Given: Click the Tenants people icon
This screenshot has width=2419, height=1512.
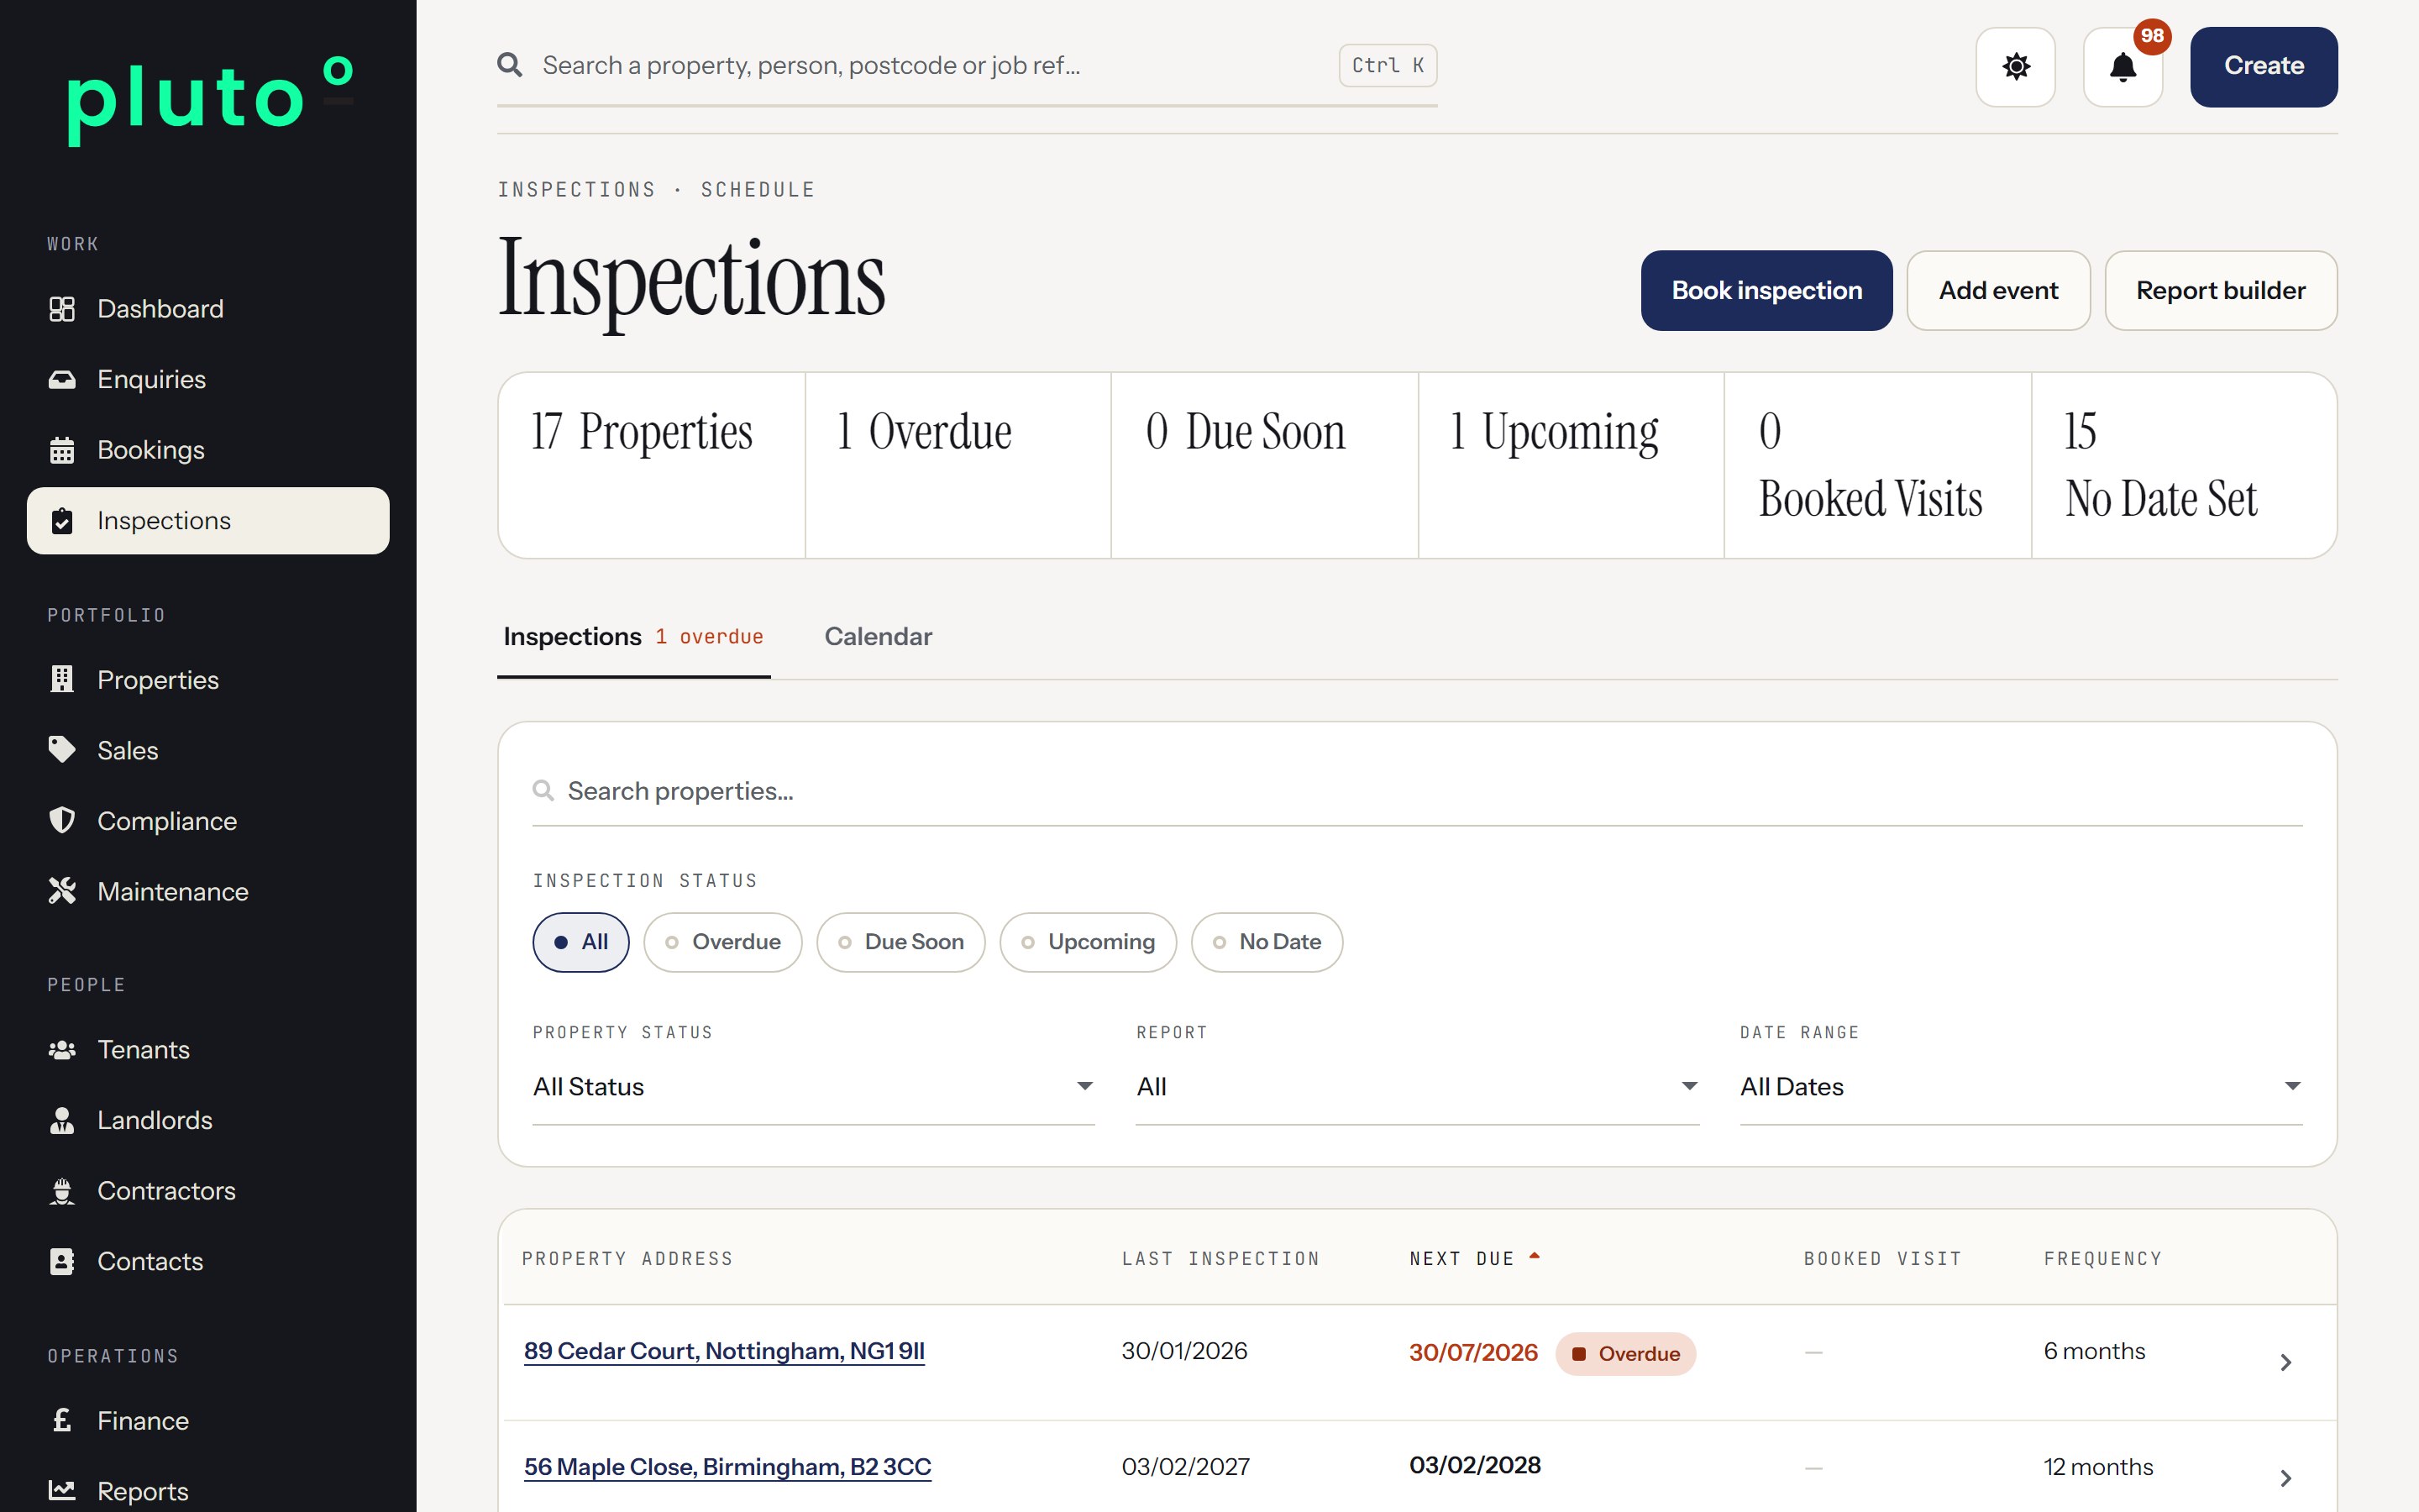Looking at the screenshot, I should point(62,1050).
